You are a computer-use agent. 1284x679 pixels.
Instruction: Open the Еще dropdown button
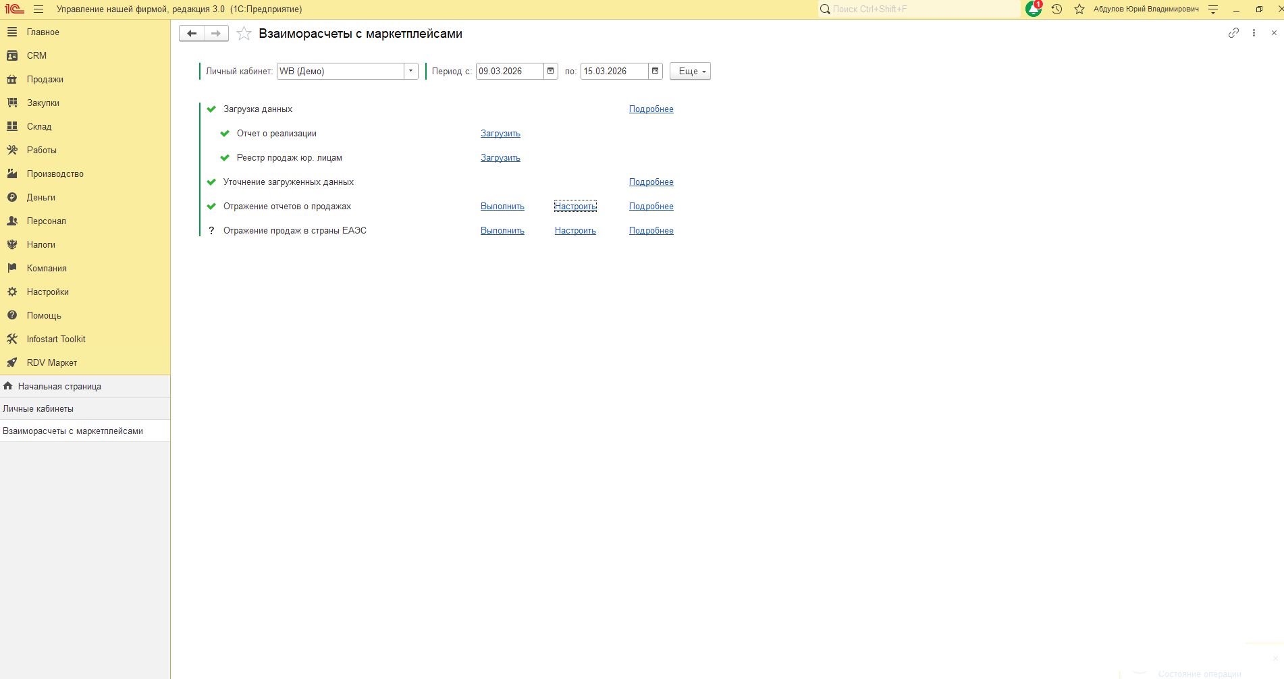[x=690, y=72]
